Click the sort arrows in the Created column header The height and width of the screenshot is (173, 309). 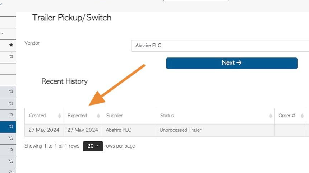[x=59, y=116]
